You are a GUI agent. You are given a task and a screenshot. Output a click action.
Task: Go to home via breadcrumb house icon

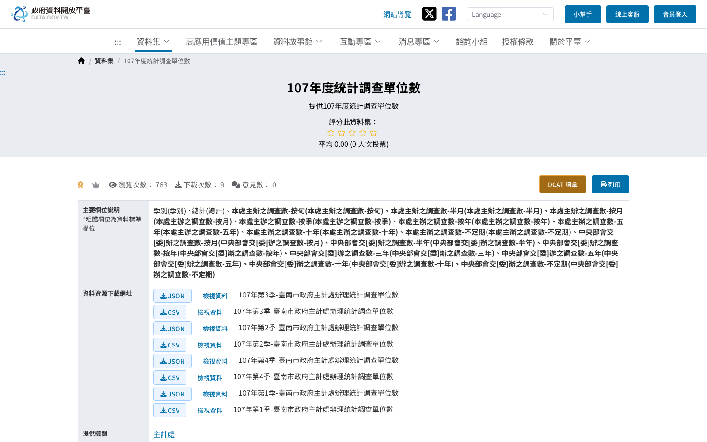pyautogui.click(x=81, y=61)
